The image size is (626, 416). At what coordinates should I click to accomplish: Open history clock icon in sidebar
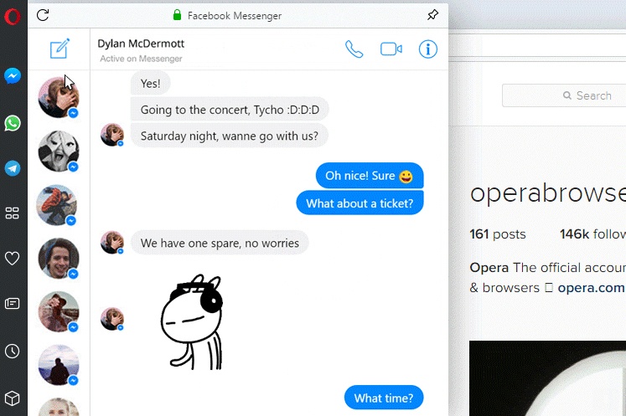[12, 351]
